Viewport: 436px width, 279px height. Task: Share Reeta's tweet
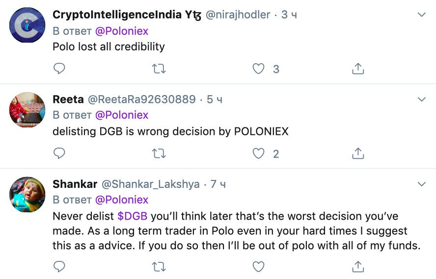pyautogui.click(x=358, y=153)
